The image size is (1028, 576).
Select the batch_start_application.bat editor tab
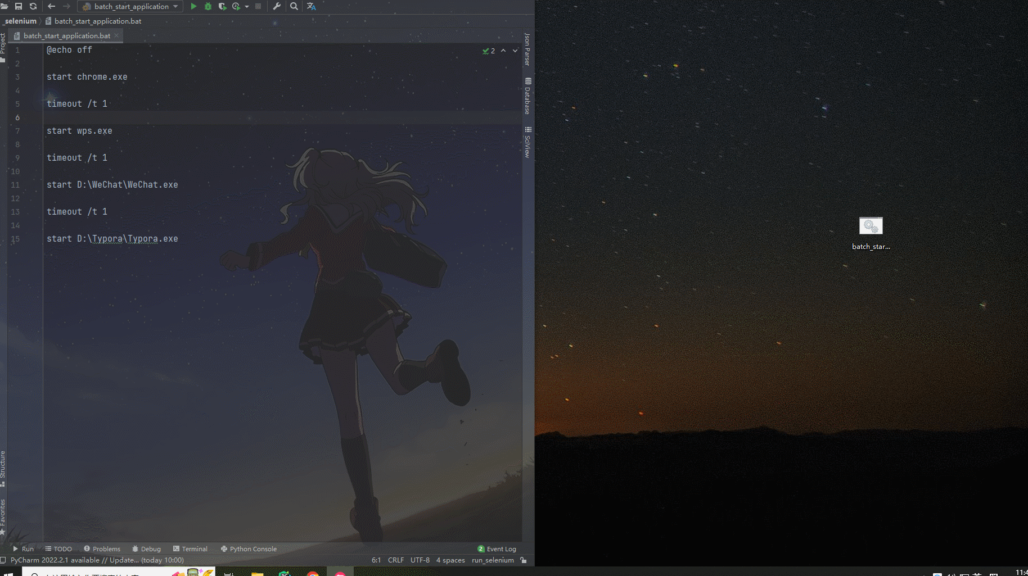pos(66,35)
